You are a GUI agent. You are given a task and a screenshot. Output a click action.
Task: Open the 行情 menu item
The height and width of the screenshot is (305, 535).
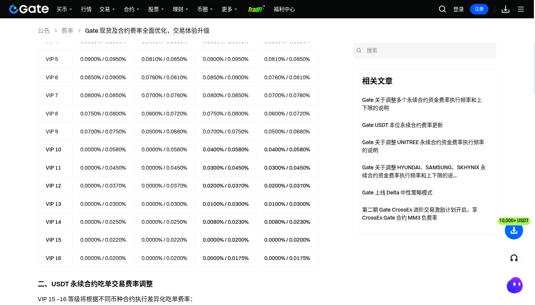(x=86, y=9)
